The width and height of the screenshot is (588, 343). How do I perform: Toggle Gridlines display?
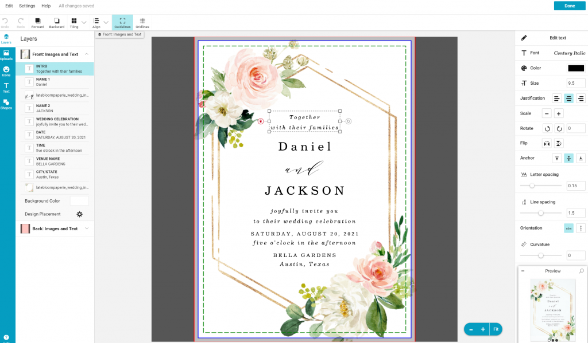point(142,22)
